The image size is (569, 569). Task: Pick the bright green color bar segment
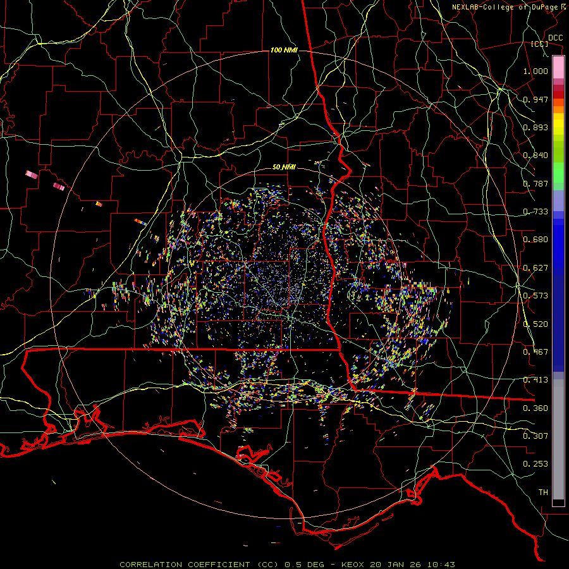(x=558, y=173)
